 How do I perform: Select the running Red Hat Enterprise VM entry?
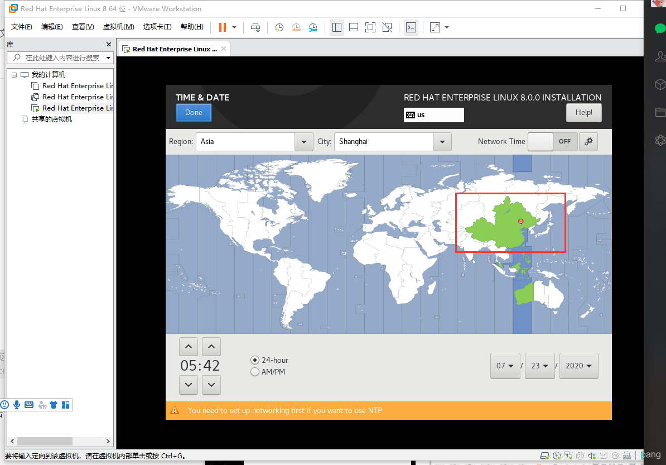tap(72, 108)
